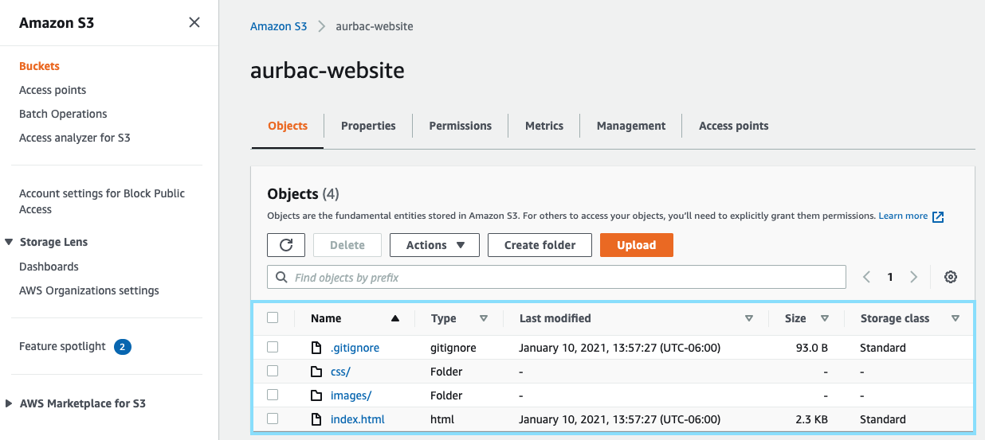Open the .gitignore object link
This screenshot has width=985, height=440.
point(355,348)
